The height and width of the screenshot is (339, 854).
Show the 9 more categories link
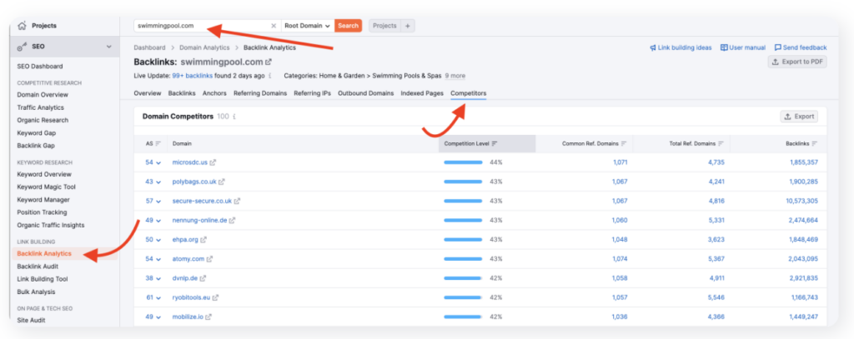(x=455, y=76)
